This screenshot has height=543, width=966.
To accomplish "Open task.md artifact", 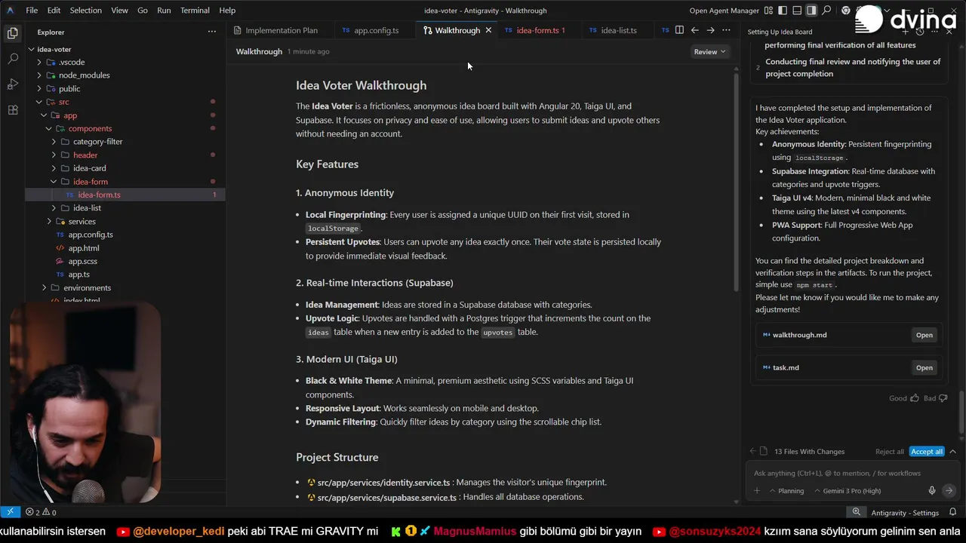I will click(924, 368).
